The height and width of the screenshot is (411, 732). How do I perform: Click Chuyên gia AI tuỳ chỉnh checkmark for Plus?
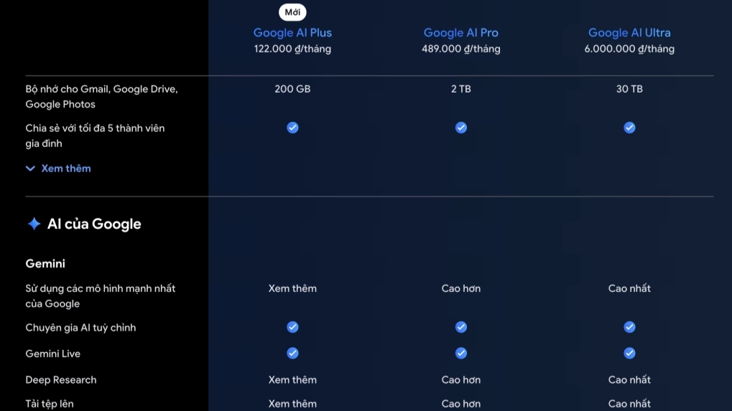[292, 327]
